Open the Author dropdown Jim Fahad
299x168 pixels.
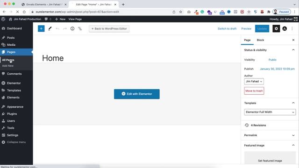pyautogui.click(x=254, y=81)
